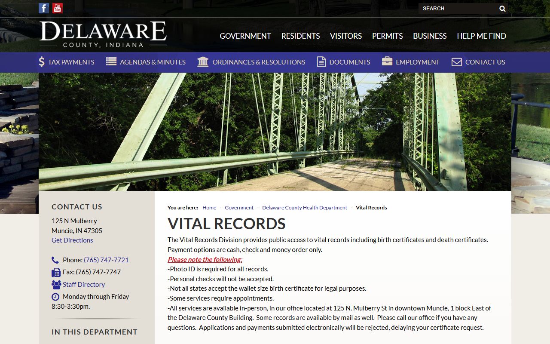Image resolution: width=550 pixels, height=344 pixels.
Task: Click the 'Vital Records' breadcrumb text
Action: (371, 208)
